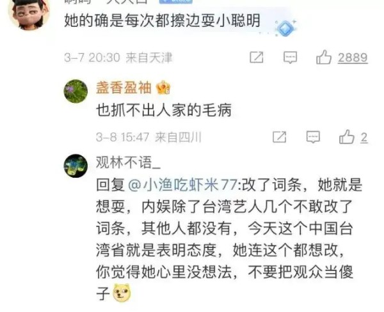384x312 pixels.
Task: Tap the repost icon on the 3-7 20:30 comment
Action: 257,58
